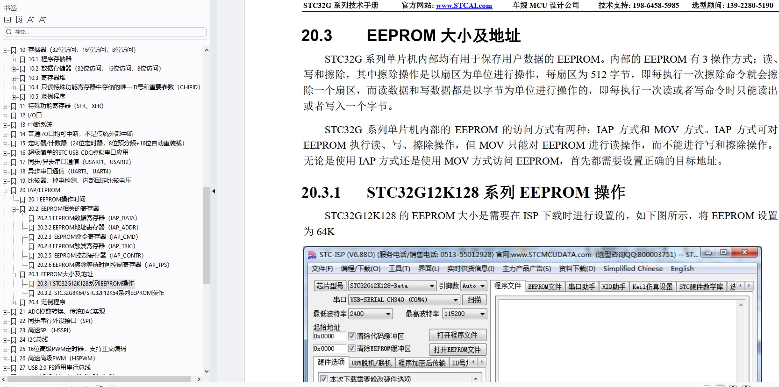Image resolution: width=779 pixels, height=387 pixels.
Task: Click bookmark icon beside 26 高速高级PWM
Action: coord(14,358)
